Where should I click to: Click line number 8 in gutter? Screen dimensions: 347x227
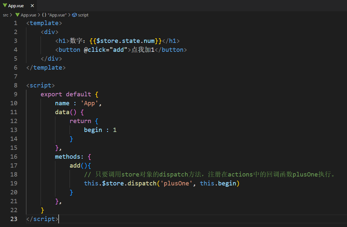(15, 85)
